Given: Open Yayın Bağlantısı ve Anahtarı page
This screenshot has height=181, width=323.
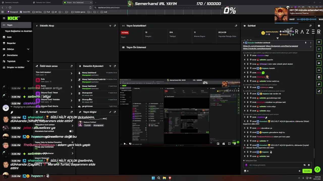Looking at the screenshot, I should pyautogui.click(x=18, y=31).
